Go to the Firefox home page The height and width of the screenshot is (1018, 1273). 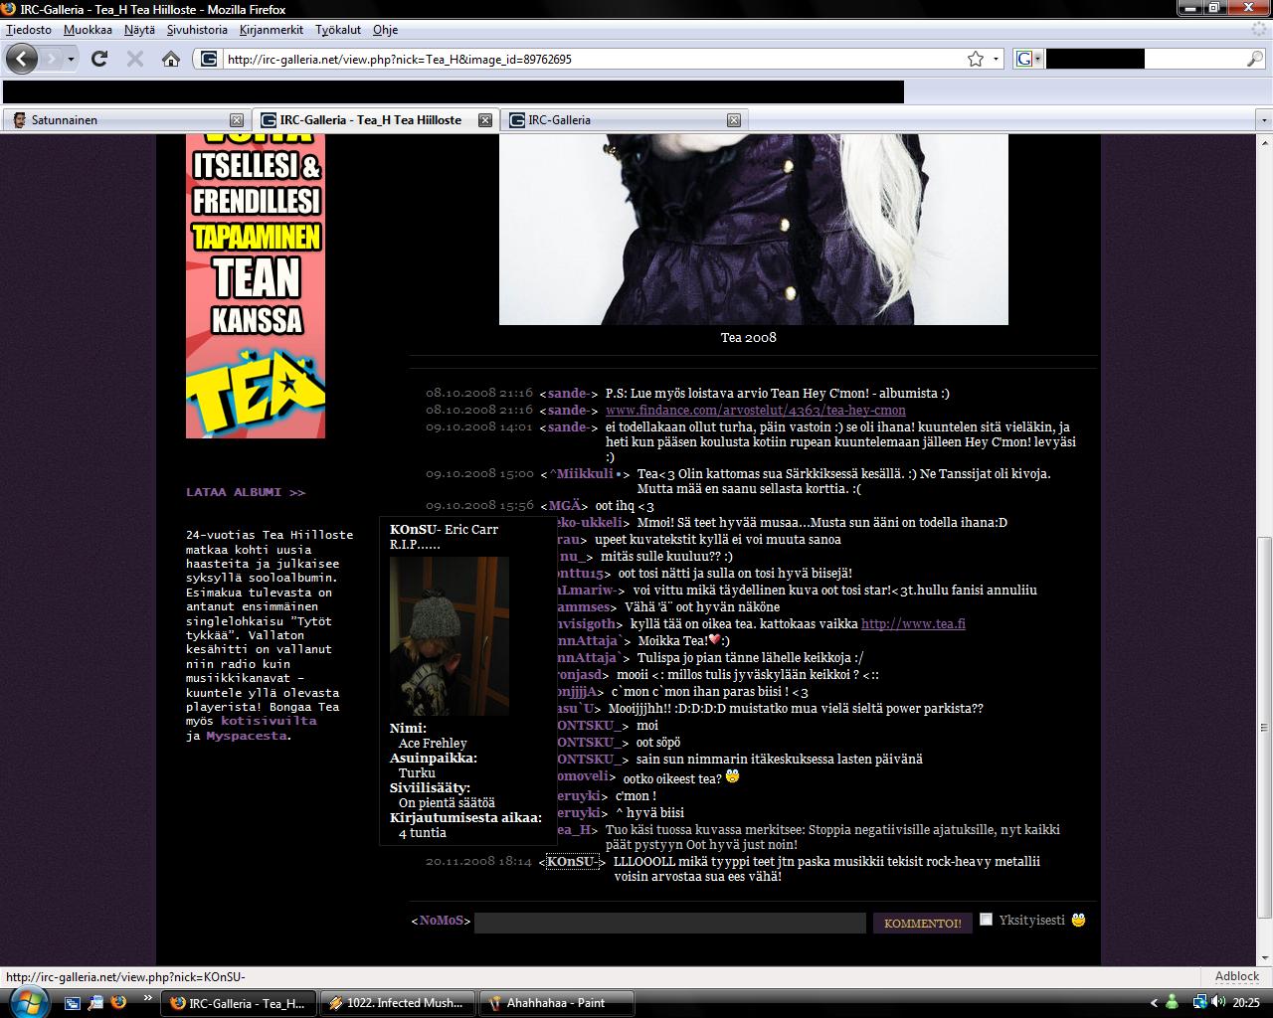click(x=171, y=59)
